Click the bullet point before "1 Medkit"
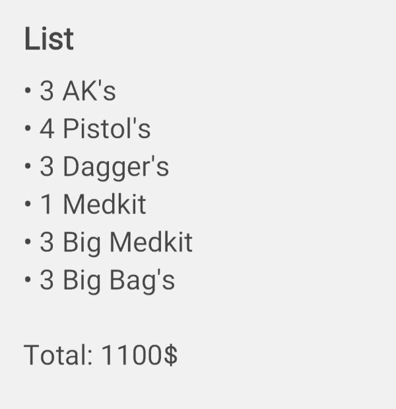 point(27,204)
